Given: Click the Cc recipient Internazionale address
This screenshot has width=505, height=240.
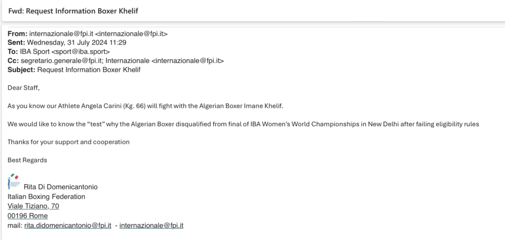Looking at the screenshot, I should 165,61.
